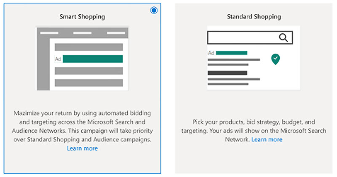Click the green shield checkmark icon
Viewport: 337px width, 177px height.
[x=275, y=59]
